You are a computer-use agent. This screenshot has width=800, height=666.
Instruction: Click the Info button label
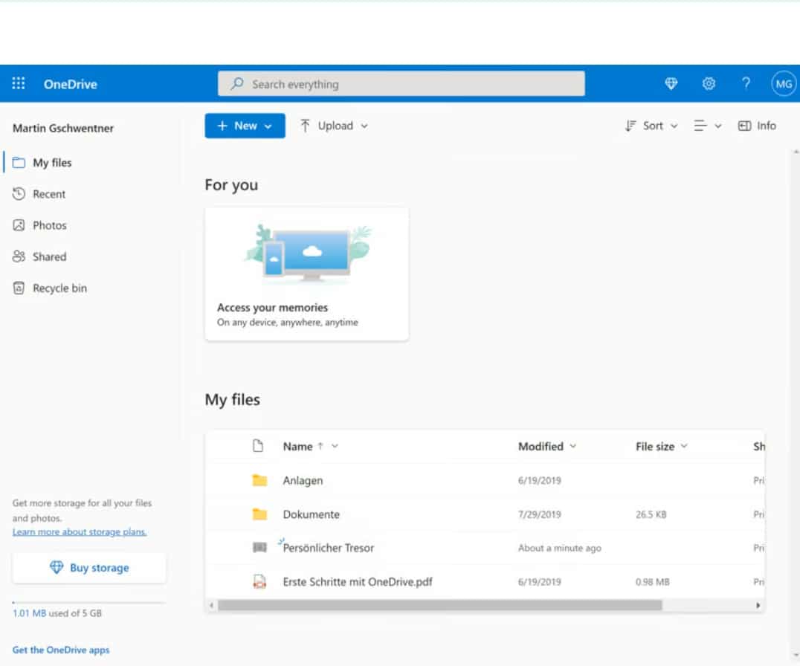click(767, 126)
